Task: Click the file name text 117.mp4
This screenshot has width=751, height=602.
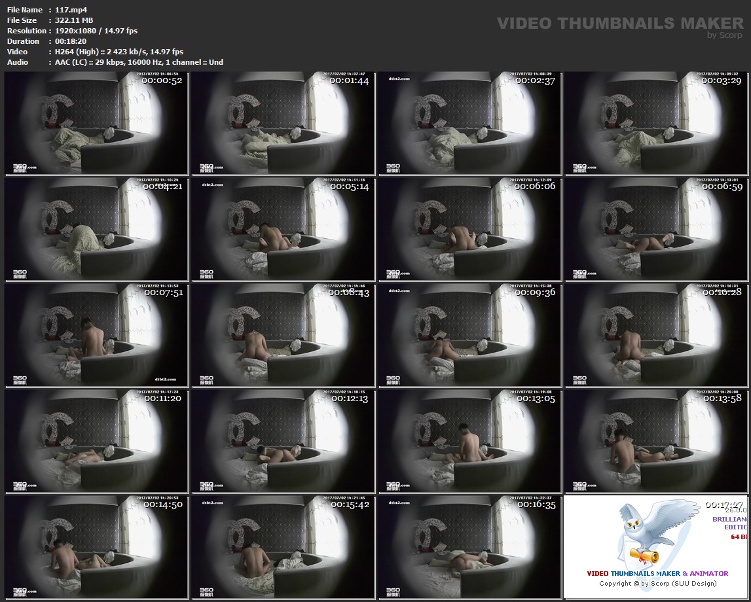Action: coord(71,10)
